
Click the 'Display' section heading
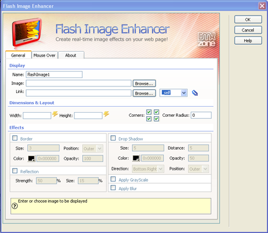(17, 66)
